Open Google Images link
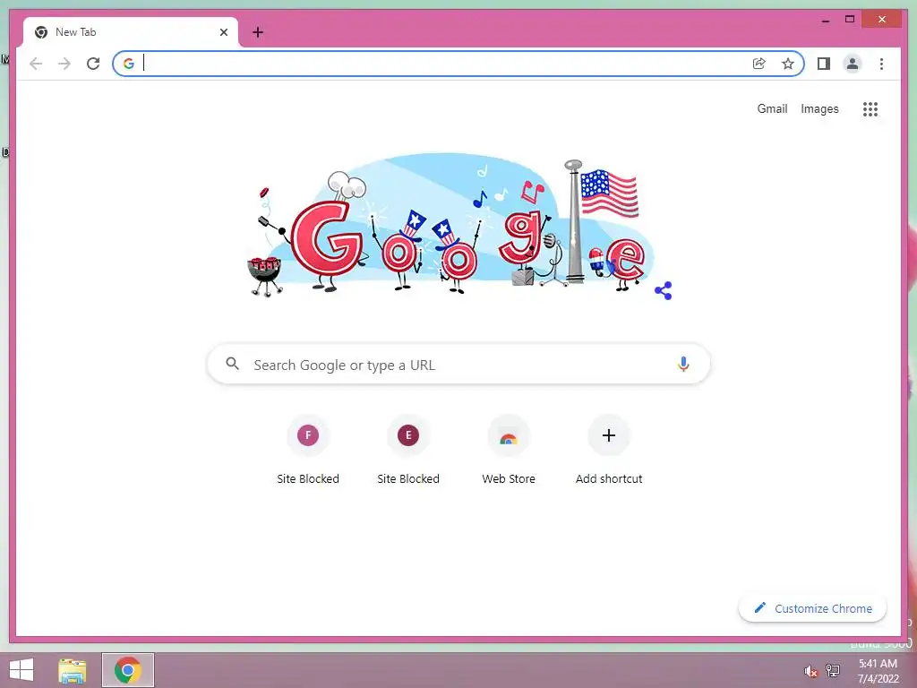Screen dimensions: 917x688 click(x=819, y=108)
